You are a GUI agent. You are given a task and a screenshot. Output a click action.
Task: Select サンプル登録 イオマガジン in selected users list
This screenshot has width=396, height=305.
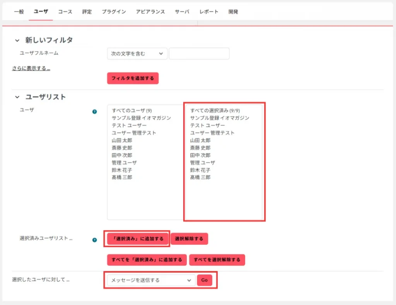(x=220, y=118)
